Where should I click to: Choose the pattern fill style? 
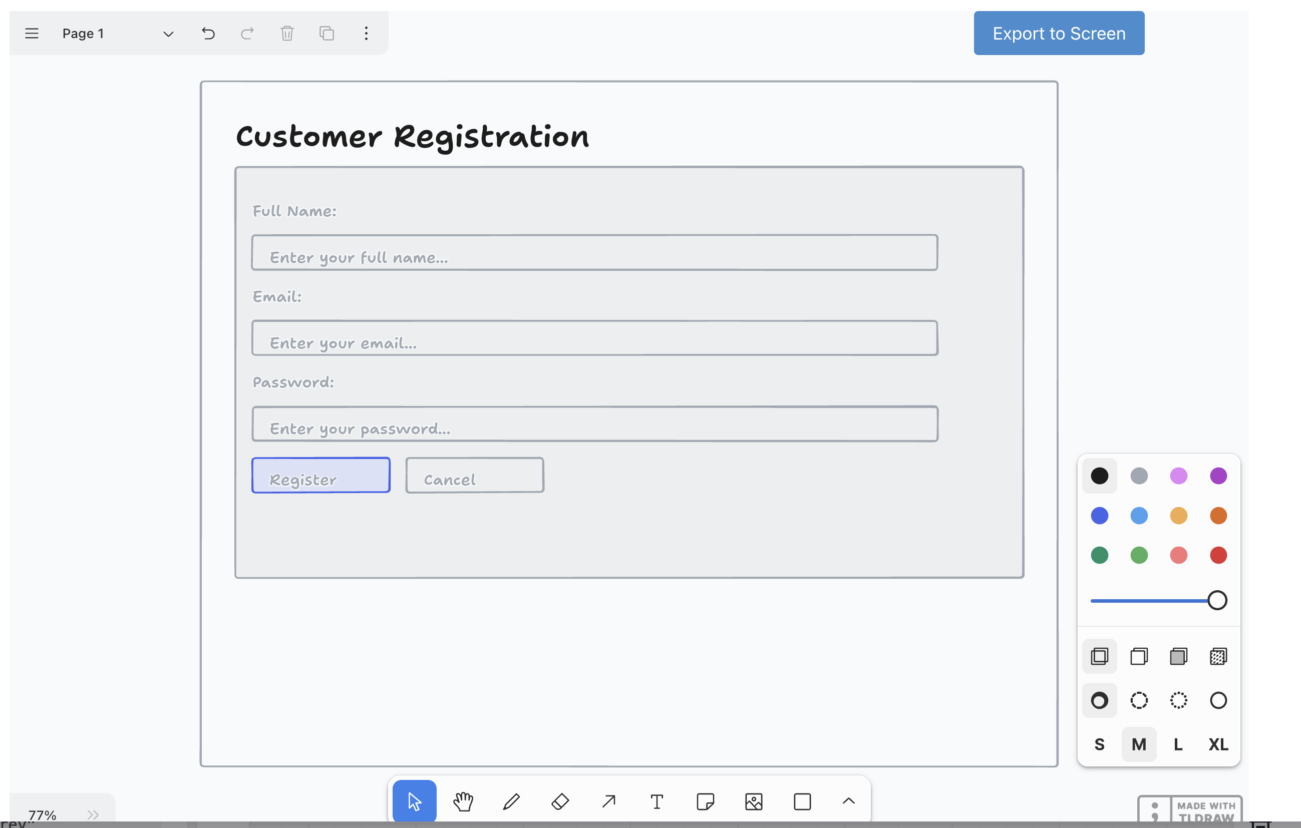pyautogui.click(x=1218, y=657)
